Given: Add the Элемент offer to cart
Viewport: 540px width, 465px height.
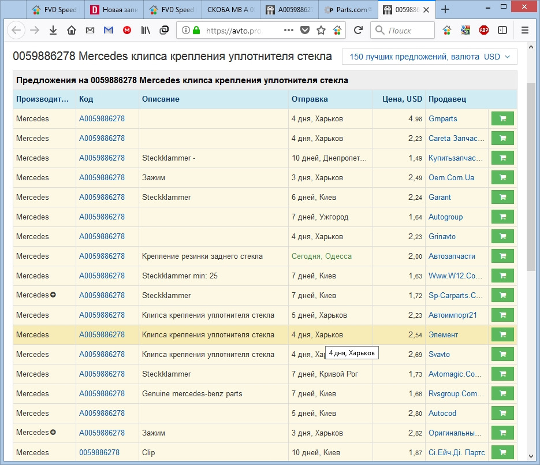Looking at the screenshot, I should 502,334.
